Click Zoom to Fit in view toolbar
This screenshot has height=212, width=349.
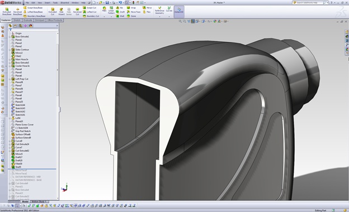click(180, 21)
